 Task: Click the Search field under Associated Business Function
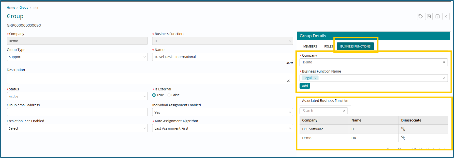[x=324, y=111]
